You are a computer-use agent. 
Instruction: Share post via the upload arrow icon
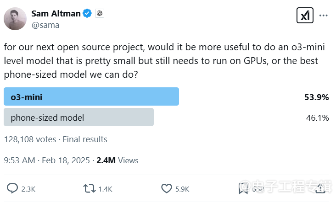(x=324, y=188)
